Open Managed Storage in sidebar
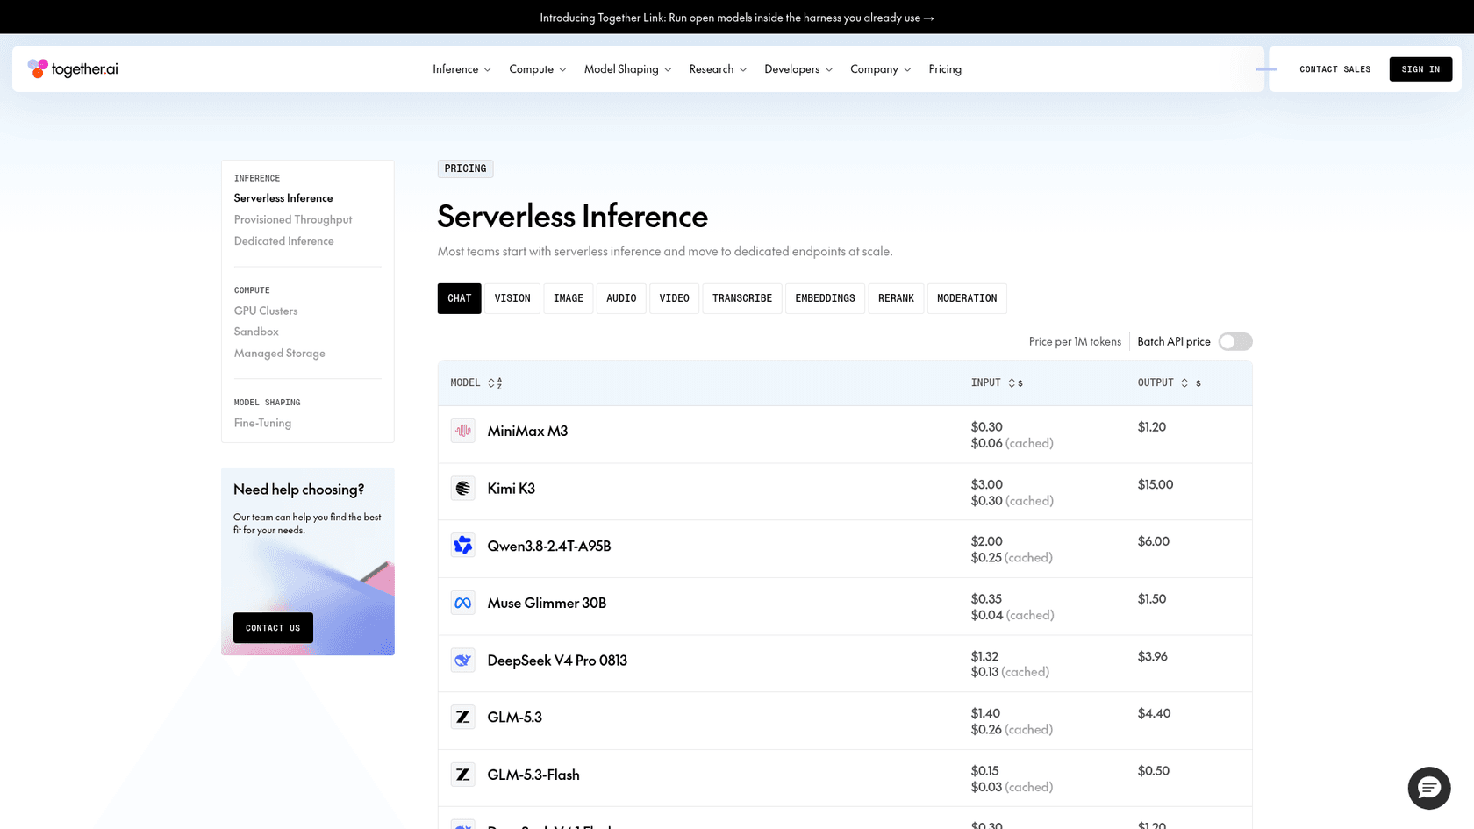This screenshot has height=829, width=1474. click(x=280, y=353)
